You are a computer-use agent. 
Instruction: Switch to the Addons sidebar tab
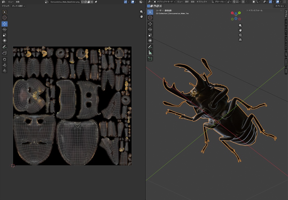point(286,62)
